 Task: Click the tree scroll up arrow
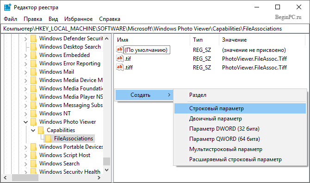click(106, 38)
